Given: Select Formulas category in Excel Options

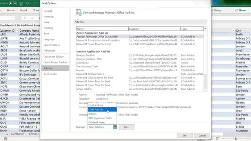Looking at the screenshot, I should tap(55, 16).
